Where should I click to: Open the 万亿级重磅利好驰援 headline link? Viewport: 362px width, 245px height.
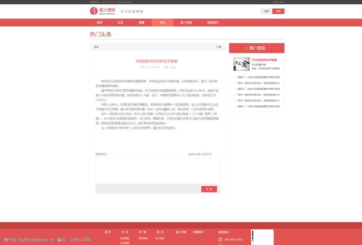[x=264, y=60]
